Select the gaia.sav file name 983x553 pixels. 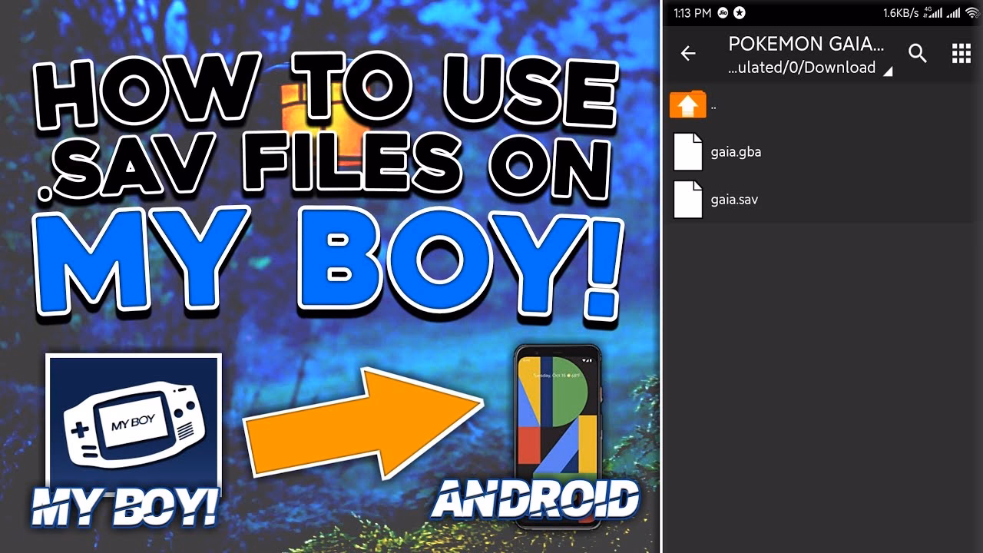pos(735,200)
